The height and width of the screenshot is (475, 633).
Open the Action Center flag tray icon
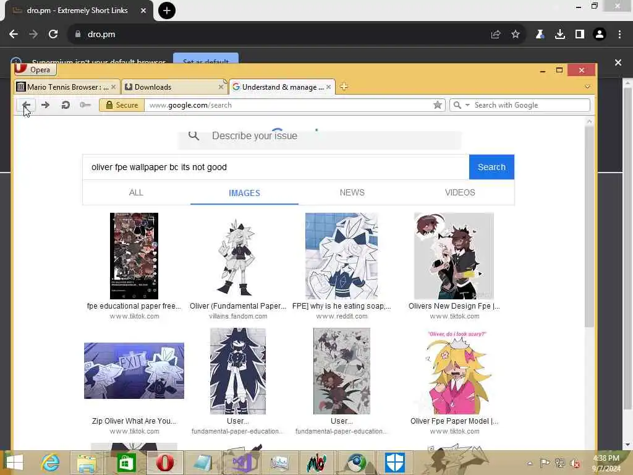click(545, 463)
